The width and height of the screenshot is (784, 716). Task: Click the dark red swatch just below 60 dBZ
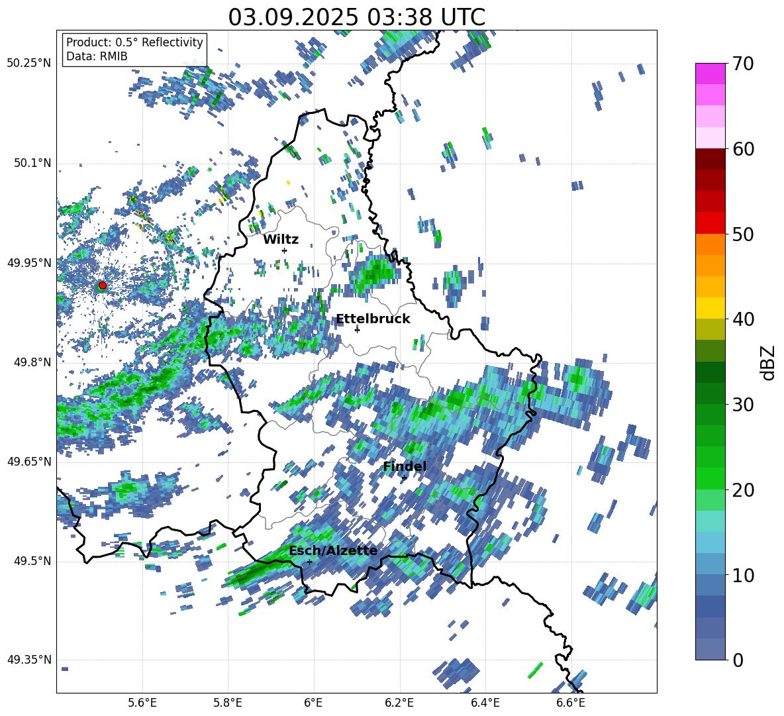coord(710,159)
